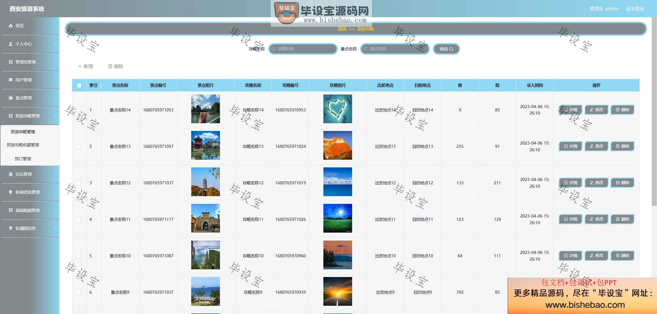Collapse the 旅游攻略管理 menu chevron
The height and width of the screenshot is (314, 657).
point(54,116)
